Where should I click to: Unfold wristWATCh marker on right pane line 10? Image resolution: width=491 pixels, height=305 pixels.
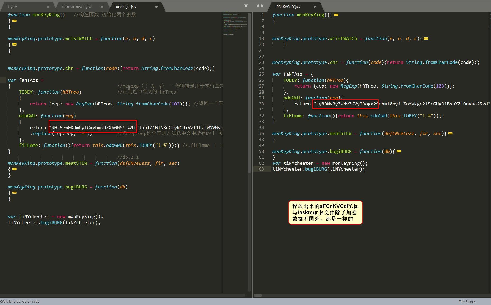point(426,38)
